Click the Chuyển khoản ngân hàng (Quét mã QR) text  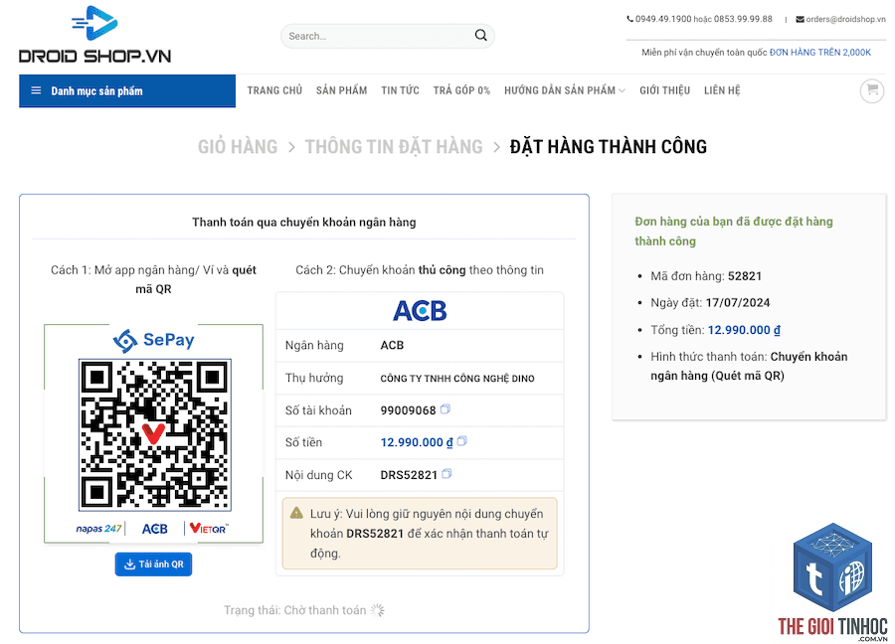tap(749, 366)
